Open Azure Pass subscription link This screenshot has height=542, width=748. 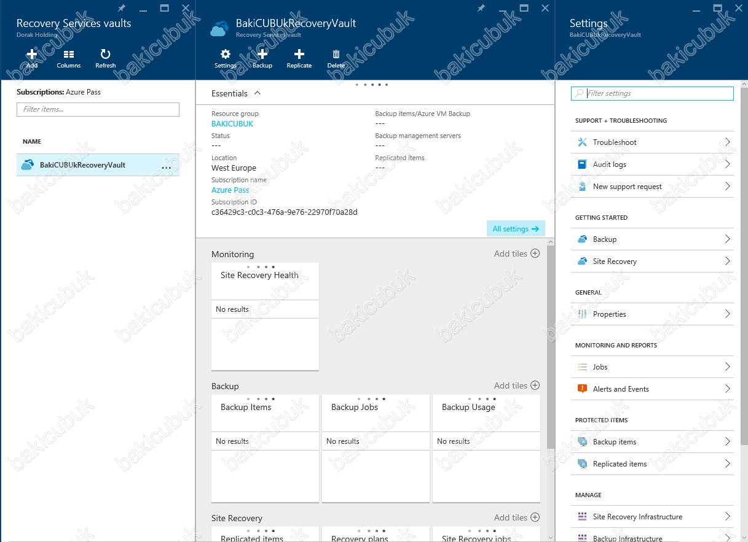230,190
